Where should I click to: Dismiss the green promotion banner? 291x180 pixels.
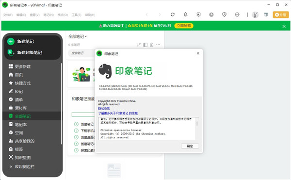[284, 26]
